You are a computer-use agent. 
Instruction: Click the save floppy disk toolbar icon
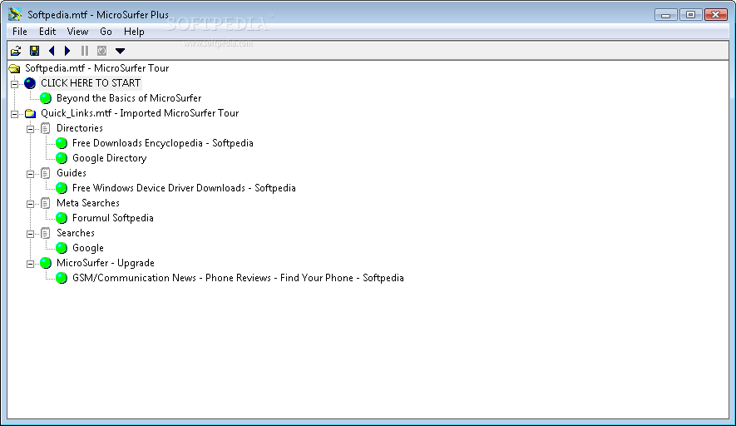[34, 51]
